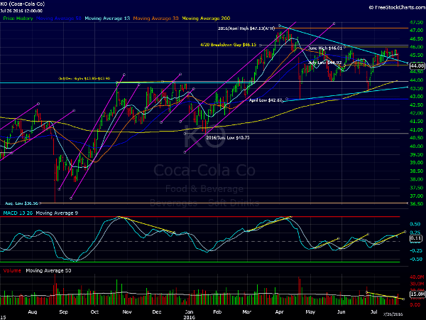Image resolution: width=426 pixels, height=320 pixels.
Task: Click the yellow Moving Average 200 legend label
Action: click(x=206, y=18)
